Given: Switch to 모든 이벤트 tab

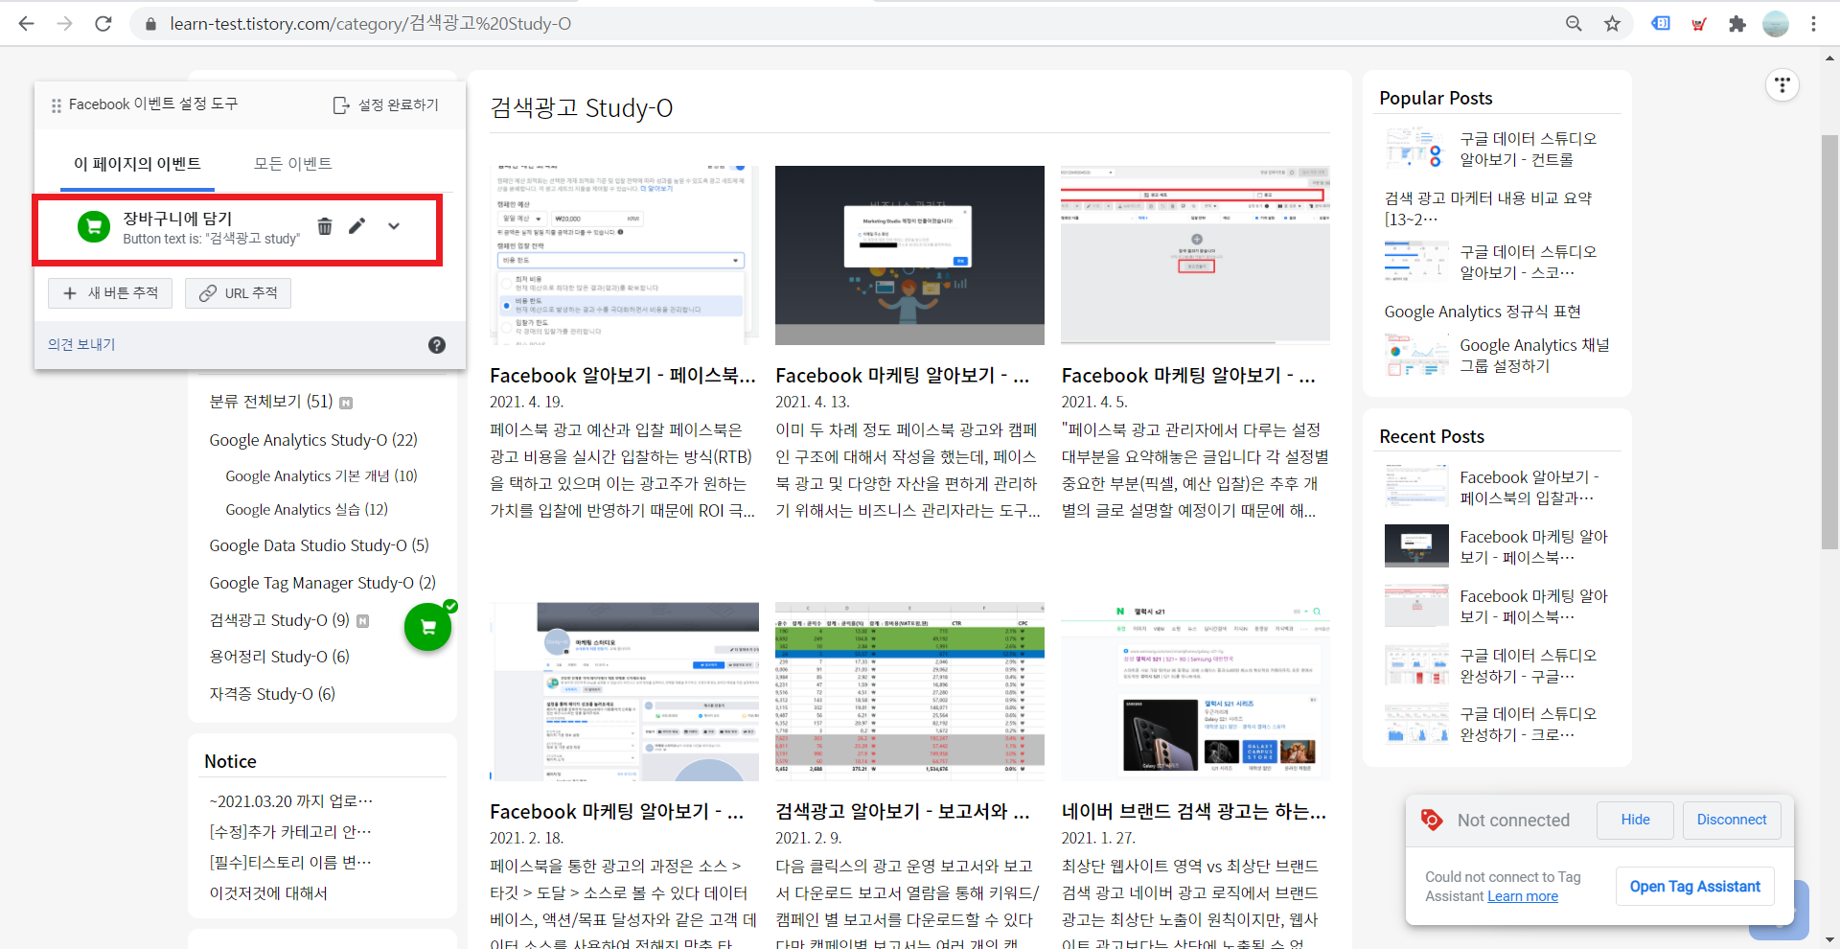Looking at the screenshot, I should [x=292, y=164].
